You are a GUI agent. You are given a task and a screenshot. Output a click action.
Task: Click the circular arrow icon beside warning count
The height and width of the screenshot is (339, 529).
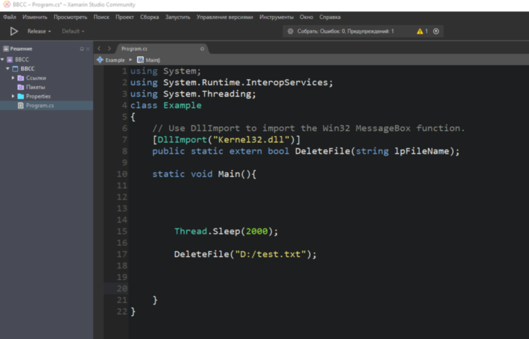[x=436, y=31]
